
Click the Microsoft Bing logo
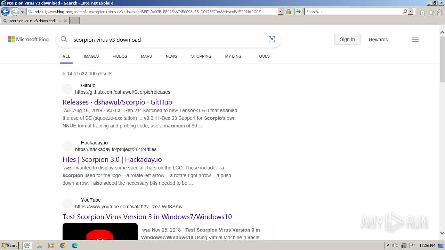29,40
